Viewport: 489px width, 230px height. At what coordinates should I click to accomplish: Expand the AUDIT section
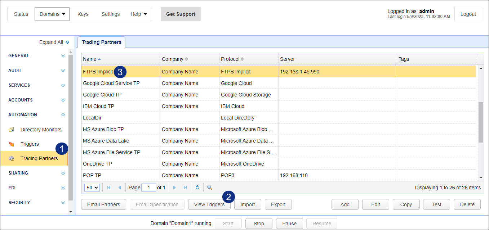(x=63, y=71)
